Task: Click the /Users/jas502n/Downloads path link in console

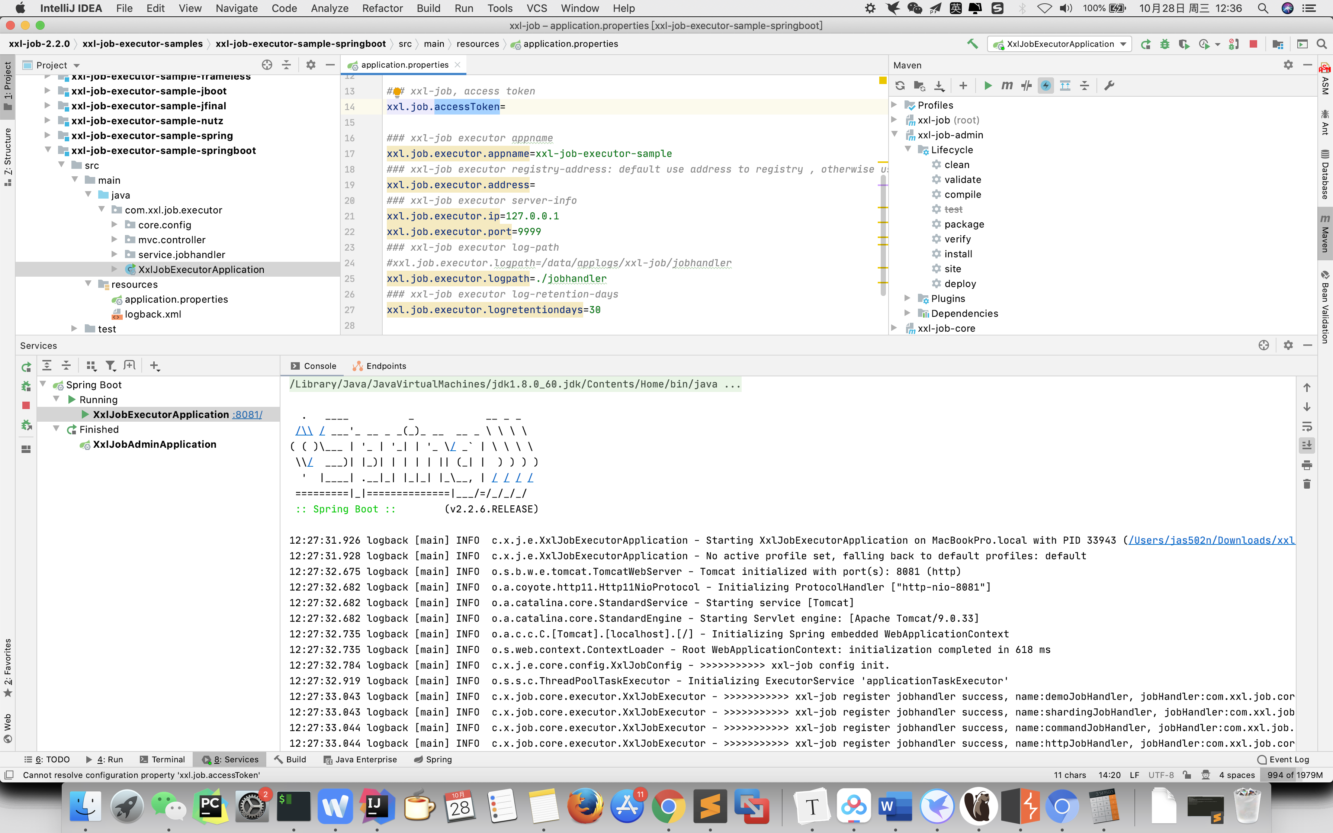Action: pos(1211,540)
